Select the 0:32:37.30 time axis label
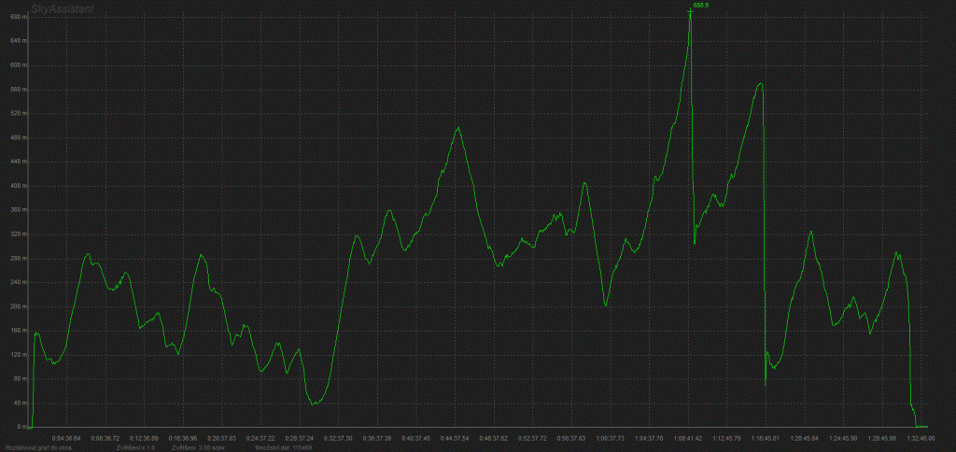This screenshot has width=956, height=452. (x=337, y=437)
